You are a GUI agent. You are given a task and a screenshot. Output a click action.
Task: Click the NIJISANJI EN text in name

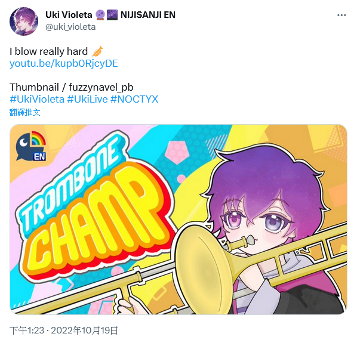[148, 15]
